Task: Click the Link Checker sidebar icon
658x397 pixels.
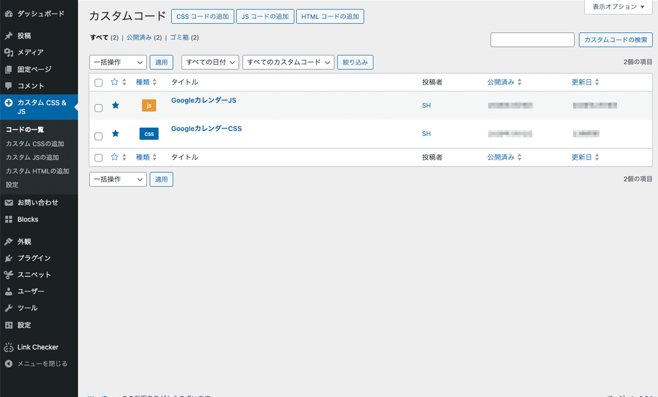Action: coord(9,347)
